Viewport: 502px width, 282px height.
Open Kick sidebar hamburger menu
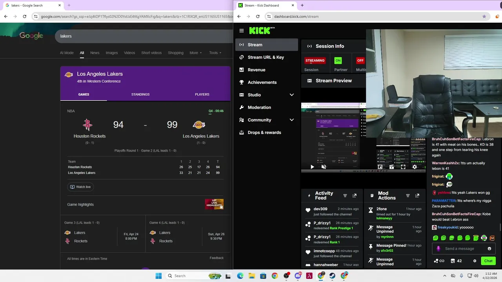click(x=242, y=31)
